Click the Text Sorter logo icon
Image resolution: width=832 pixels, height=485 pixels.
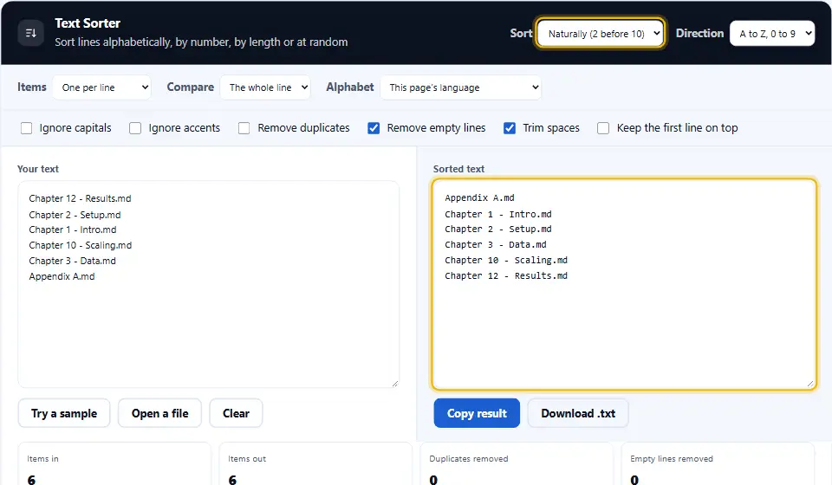click(x=31, y=33)
